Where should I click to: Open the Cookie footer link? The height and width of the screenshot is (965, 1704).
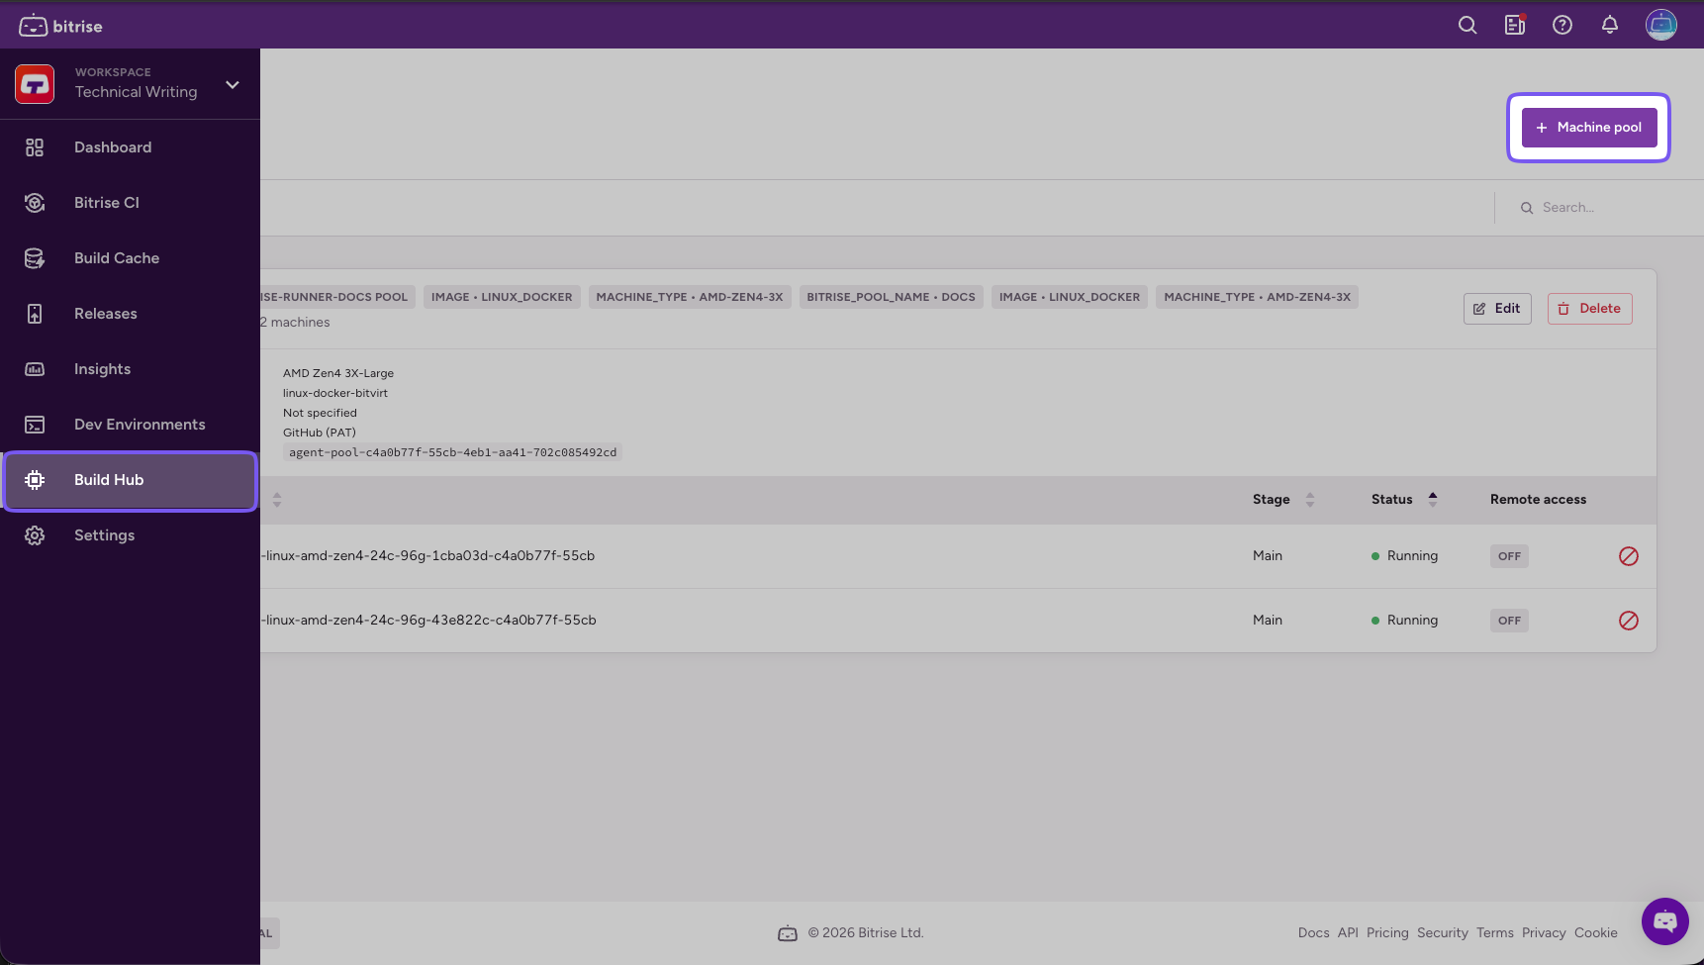click(x=1595, y=933)
